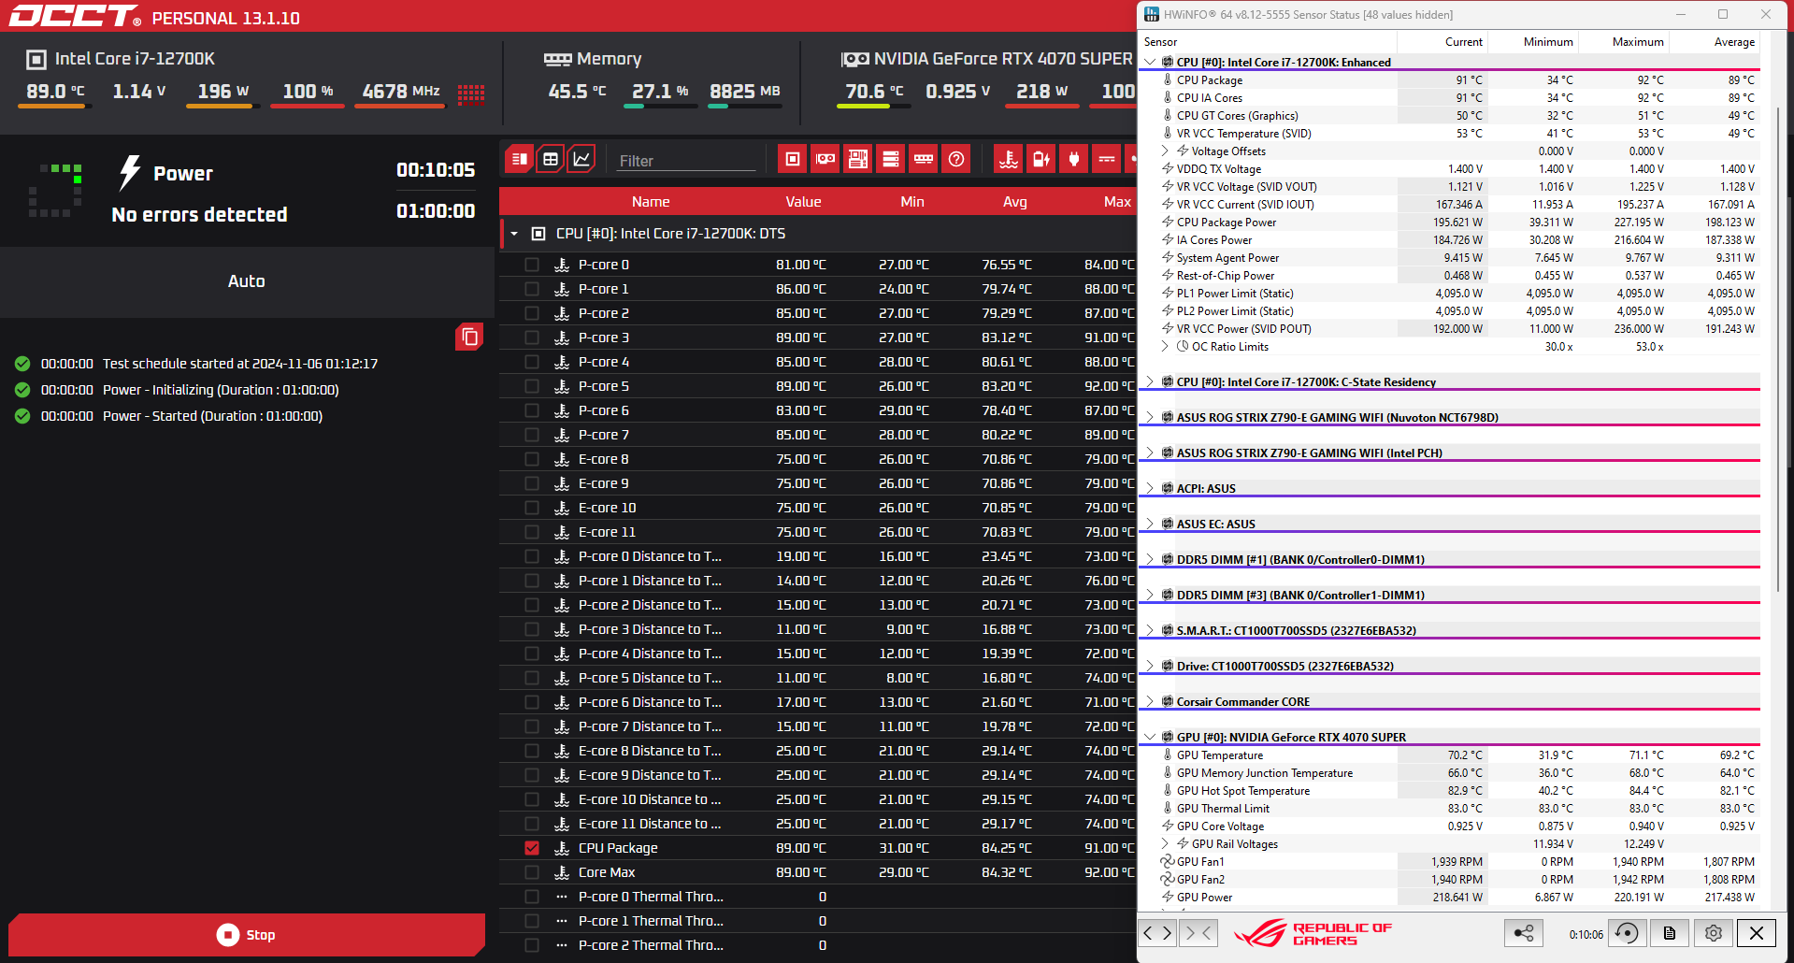Expand ASUS ROG STRIX Nuvoton NCT6798D section

1150,417
